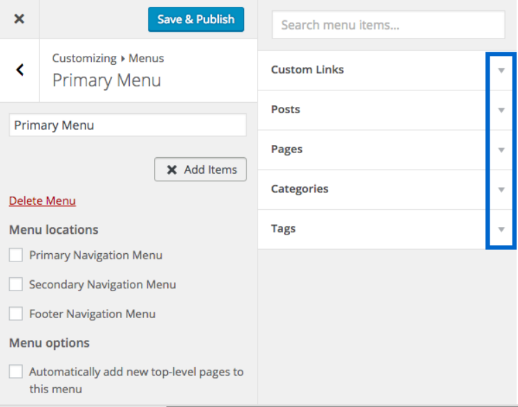Image resolution: width=518 pixels, height=407 pixels.
Task: Click the Primary Menu name field
Action: pos(128,125)
